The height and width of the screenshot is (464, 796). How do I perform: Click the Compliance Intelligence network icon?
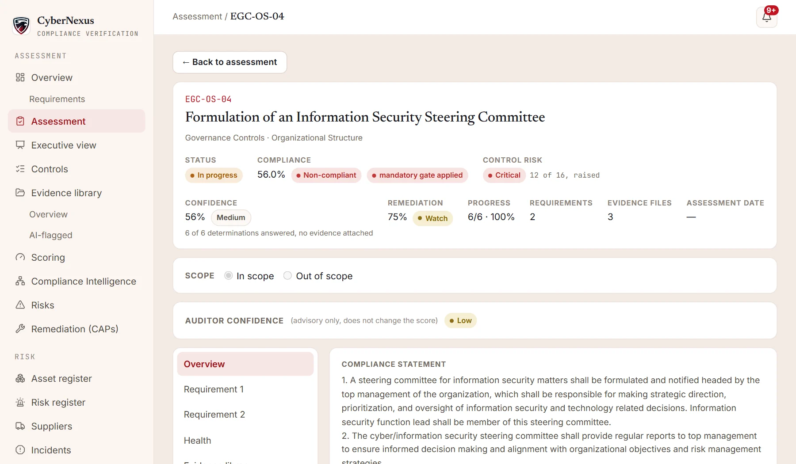(x=20, y=281)
